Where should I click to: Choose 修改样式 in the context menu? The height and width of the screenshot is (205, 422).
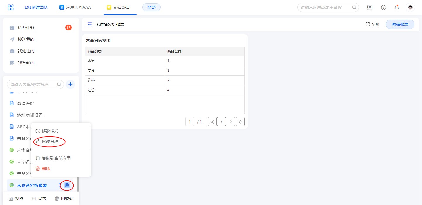point(50,131)
